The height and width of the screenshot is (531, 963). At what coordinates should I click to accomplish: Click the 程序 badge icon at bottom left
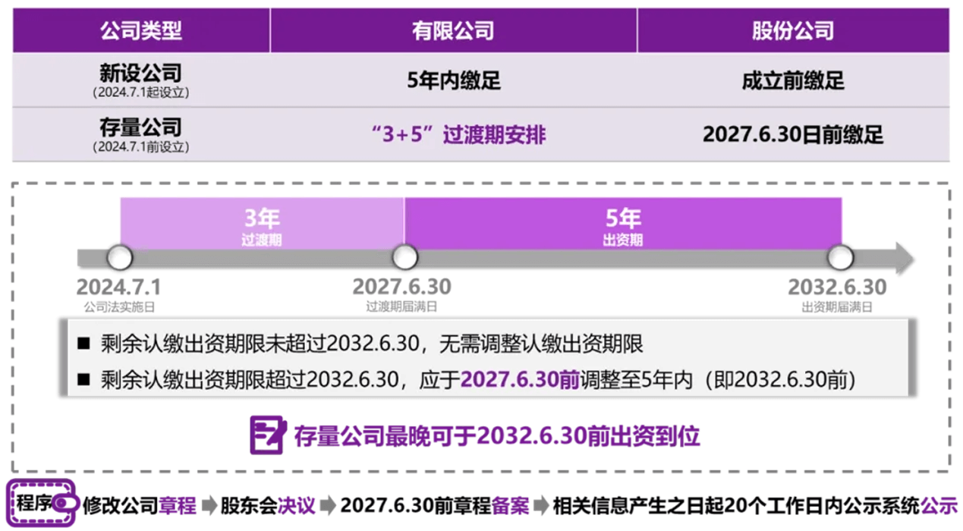(41, 504)
